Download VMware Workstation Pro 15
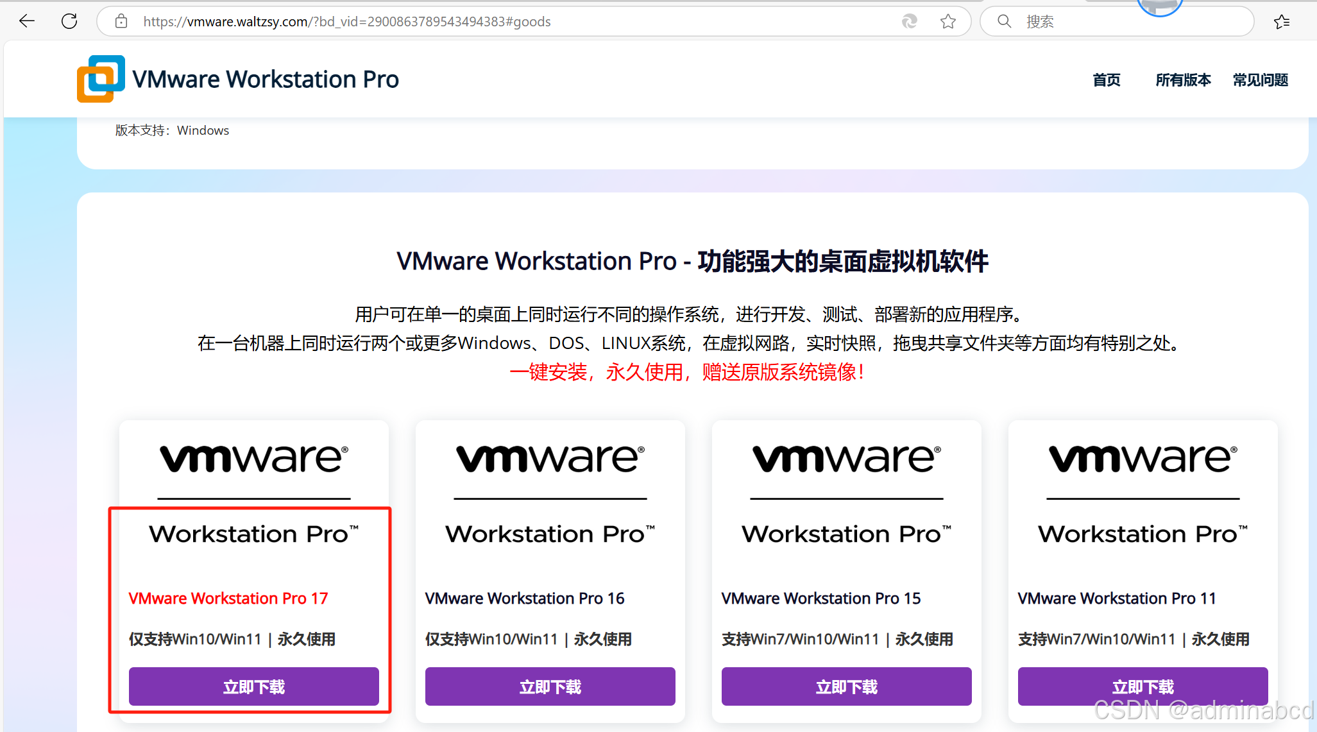 tap(846, 686)
